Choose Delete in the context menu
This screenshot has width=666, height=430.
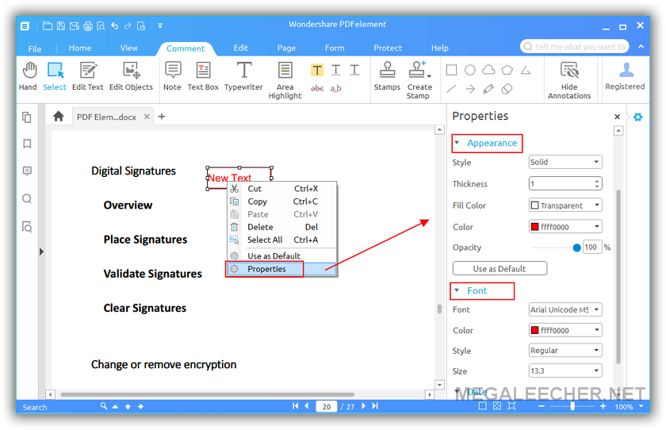coord(282,227)
